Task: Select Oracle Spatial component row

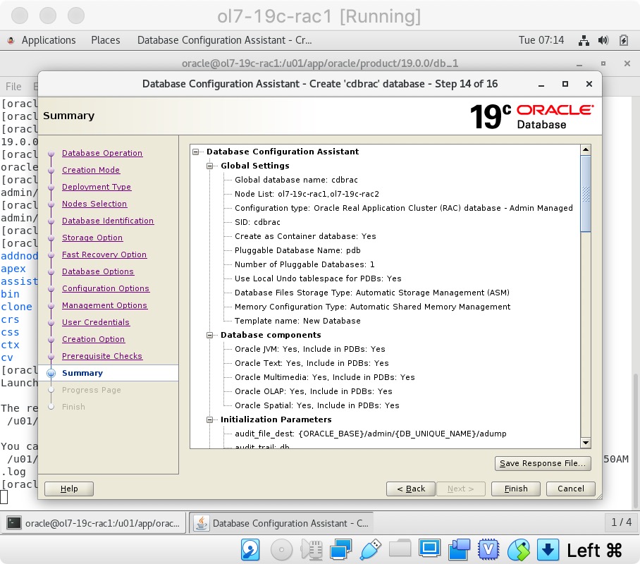Action: coord(316,405)
